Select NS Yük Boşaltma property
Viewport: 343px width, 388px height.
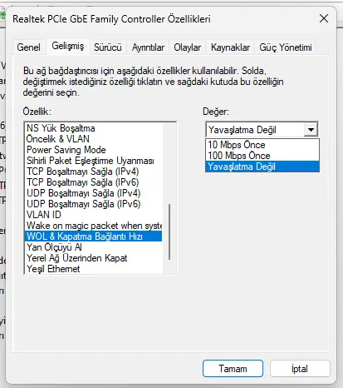pyautogui.click(x=94, y=128)
